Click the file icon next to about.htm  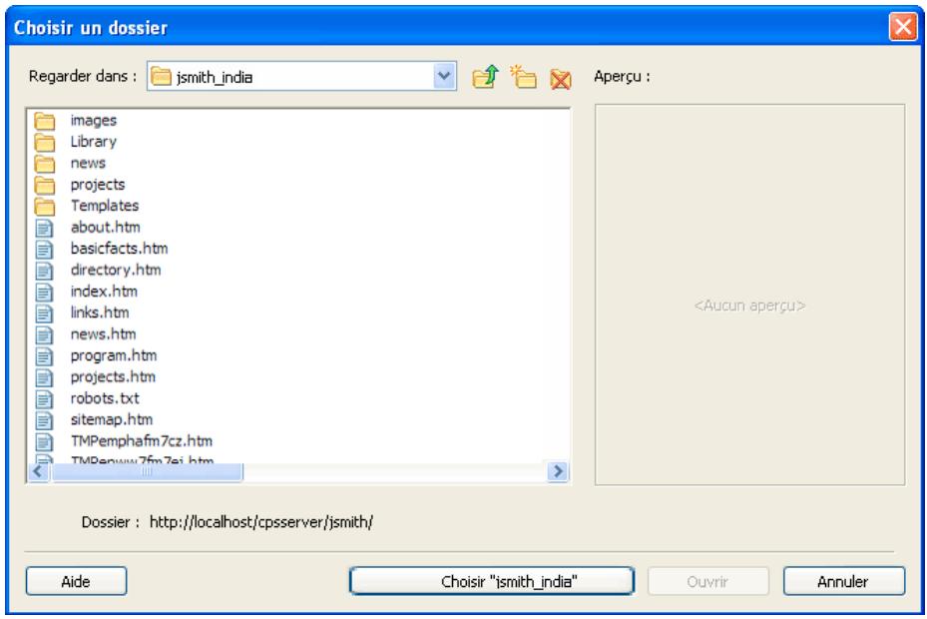[43, 227]
